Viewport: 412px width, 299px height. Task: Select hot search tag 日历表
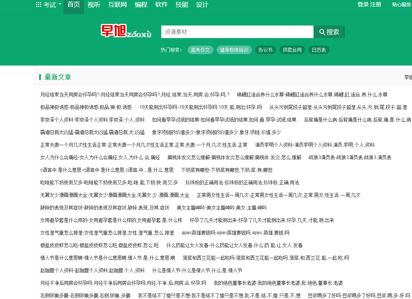click(x=319, y=50)
